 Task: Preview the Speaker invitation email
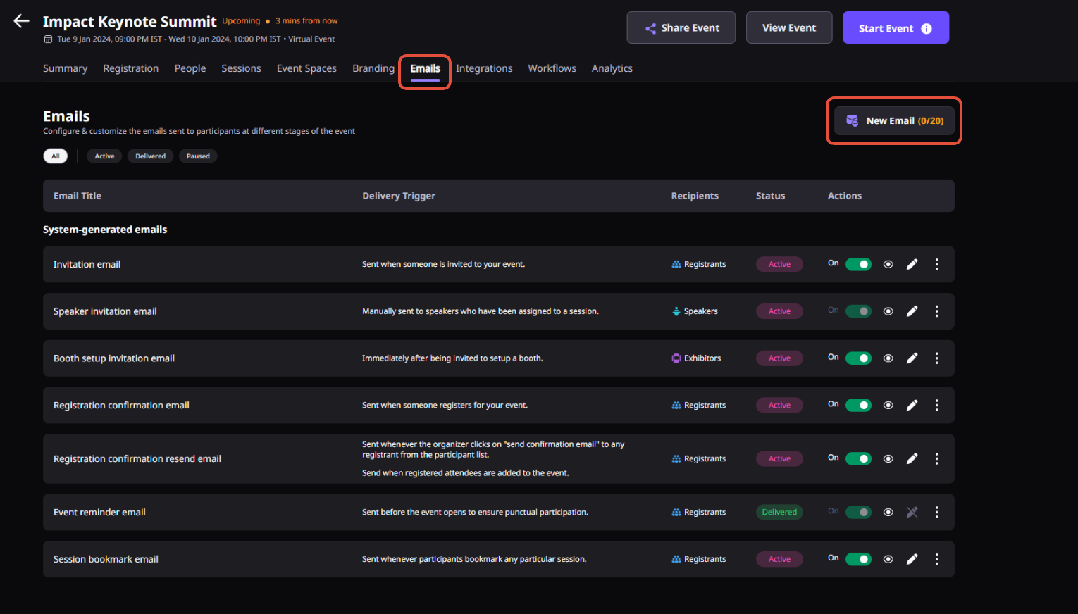point(888,311)
